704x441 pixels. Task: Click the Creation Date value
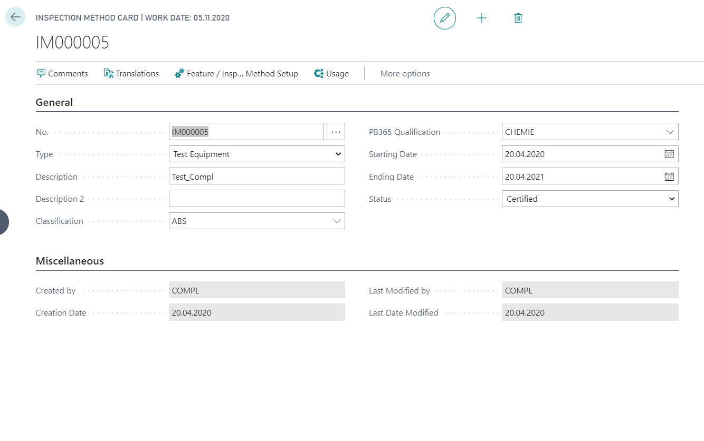coord(257,312)
